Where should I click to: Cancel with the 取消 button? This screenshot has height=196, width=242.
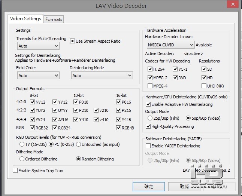coord(184,187)
